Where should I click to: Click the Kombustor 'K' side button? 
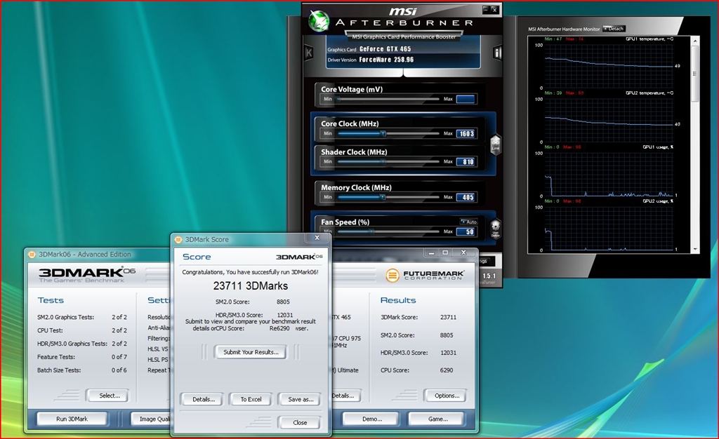(308, 53)
